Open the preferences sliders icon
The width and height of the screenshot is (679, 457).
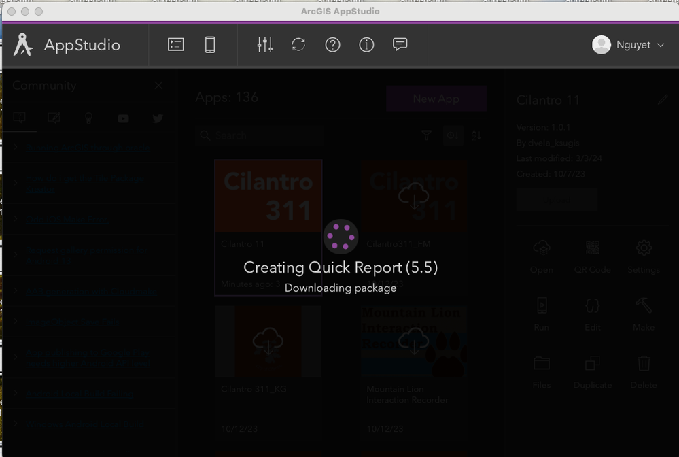point(264,45)
